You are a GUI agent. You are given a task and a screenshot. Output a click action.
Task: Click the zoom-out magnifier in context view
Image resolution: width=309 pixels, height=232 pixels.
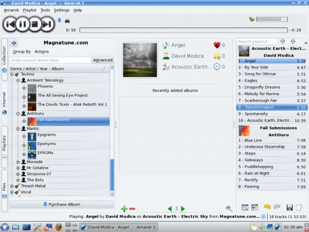[229, 209]
